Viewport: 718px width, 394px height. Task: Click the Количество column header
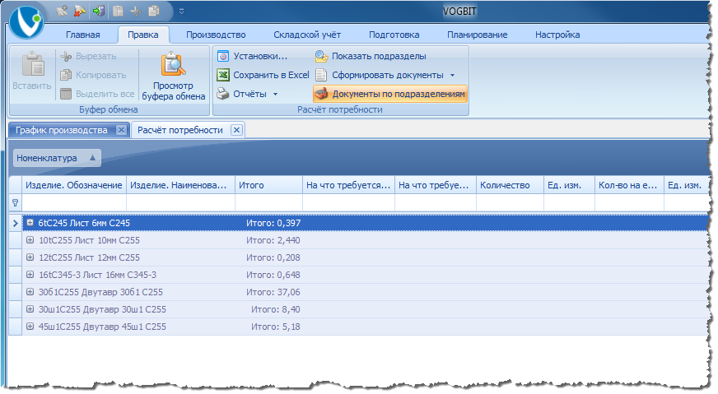point(510,185)
